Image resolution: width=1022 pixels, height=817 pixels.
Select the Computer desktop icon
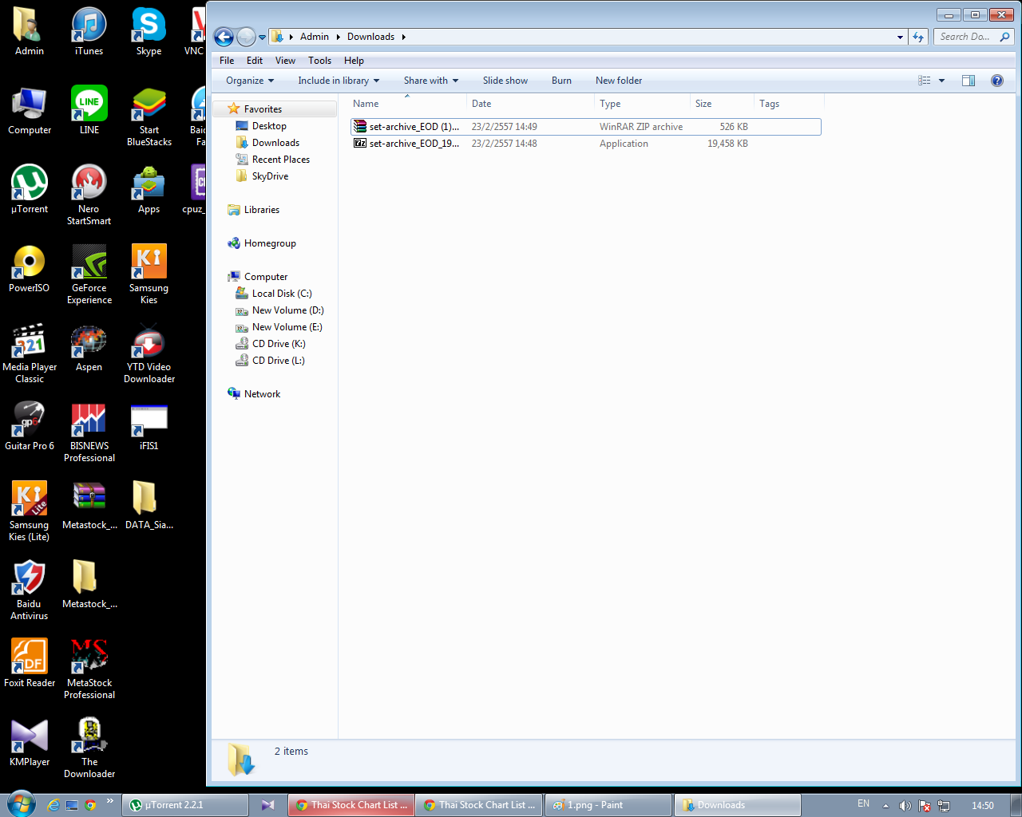(x=30, y=111)
